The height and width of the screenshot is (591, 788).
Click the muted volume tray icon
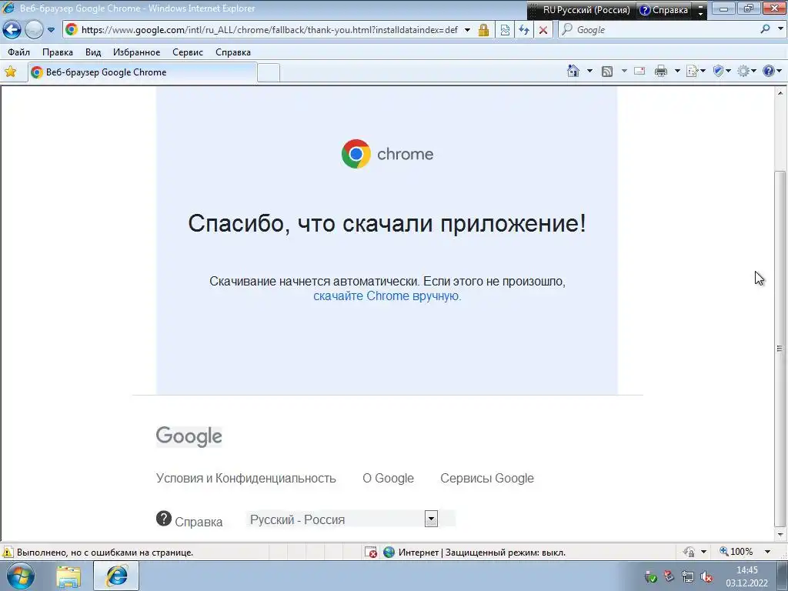coord(706,576)
